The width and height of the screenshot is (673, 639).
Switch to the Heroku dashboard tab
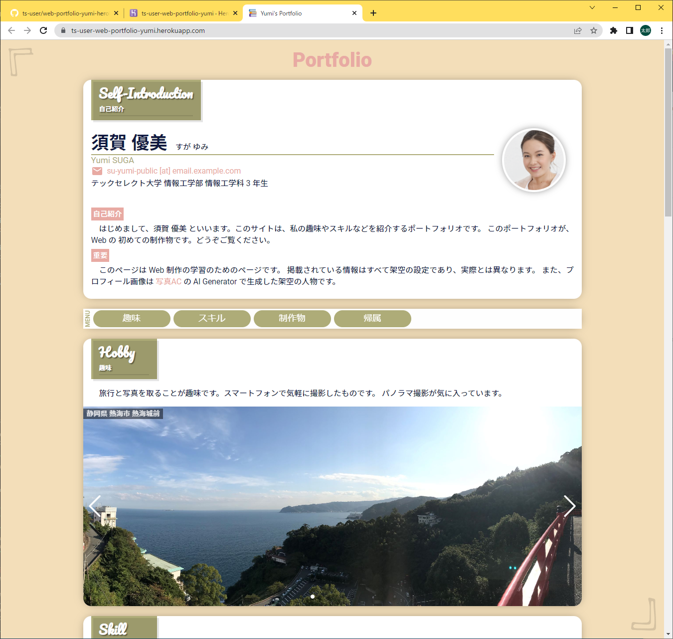click(x=183, y=13)
